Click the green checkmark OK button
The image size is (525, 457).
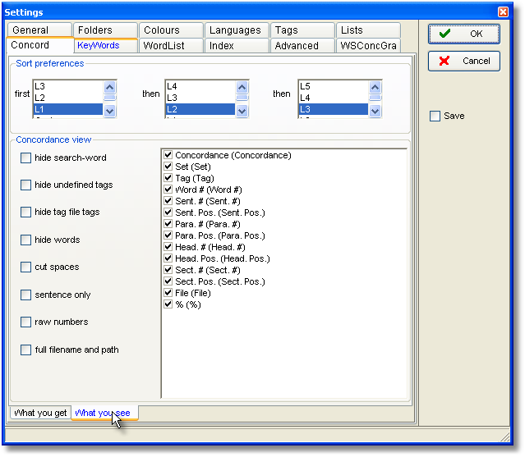(463, 34)
